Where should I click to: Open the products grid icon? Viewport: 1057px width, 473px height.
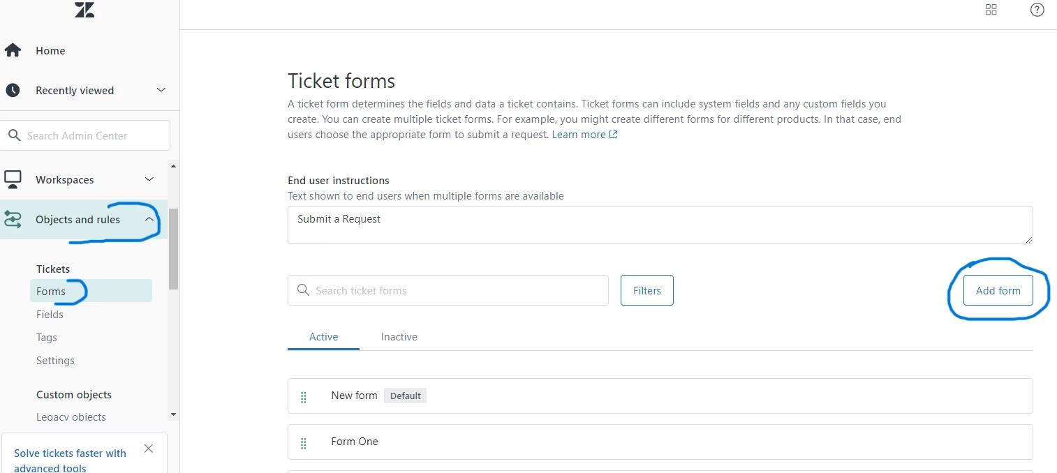click(991, 10)
